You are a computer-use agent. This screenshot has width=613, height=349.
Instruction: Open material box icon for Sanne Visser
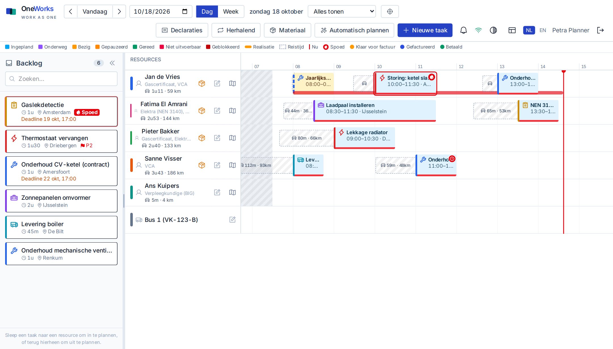tap(202, 165)
